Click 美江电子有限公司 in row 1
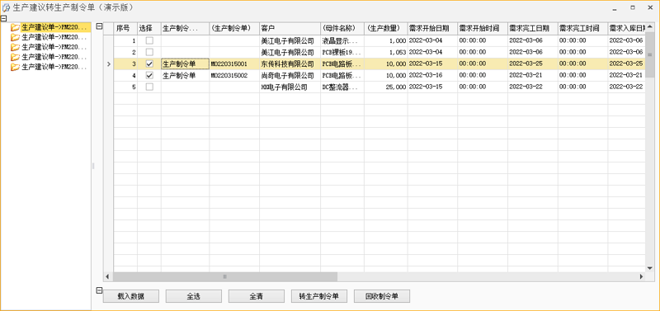This screenshot has width=660, height=311. (290, 40)
